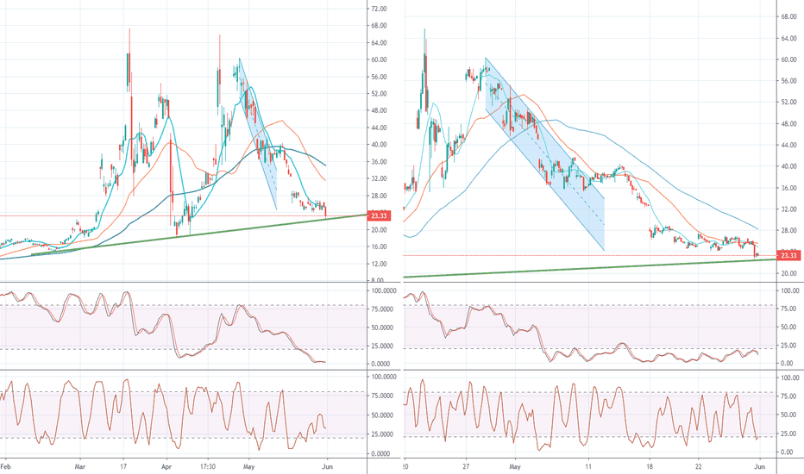Click the 18 label on right time axis
Viewport: 804px width, 474px height.
(650, 467)
